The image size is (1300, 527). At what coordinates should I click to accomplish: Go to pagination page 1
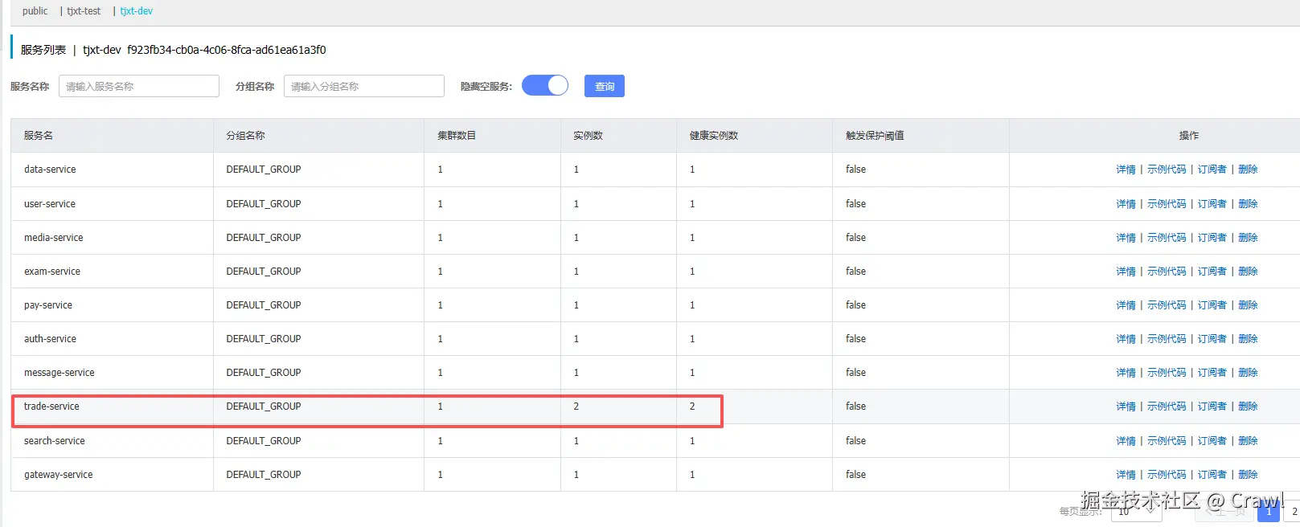[x=1269, y=511]
